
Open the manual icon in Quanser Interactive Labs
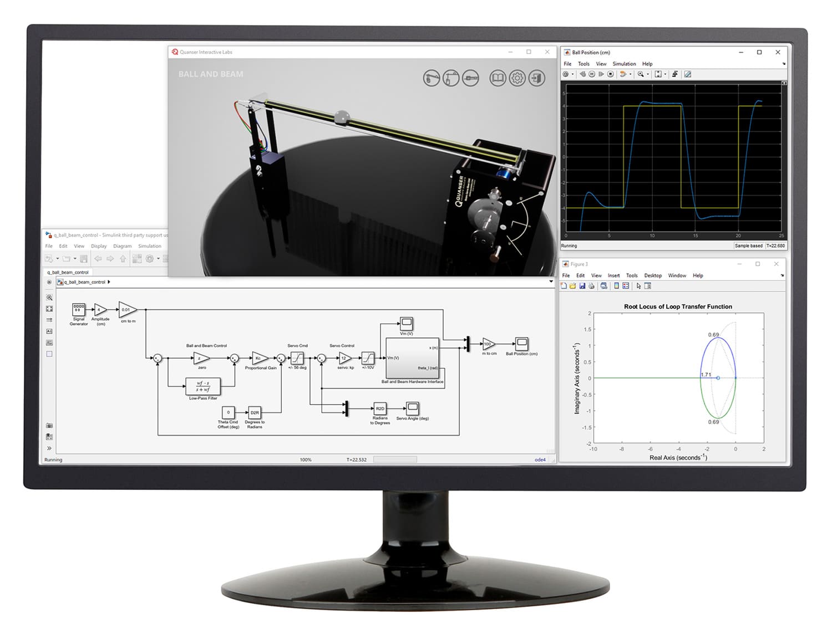point(498,78)
